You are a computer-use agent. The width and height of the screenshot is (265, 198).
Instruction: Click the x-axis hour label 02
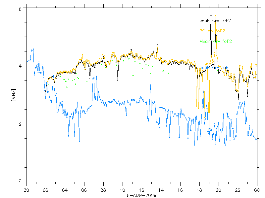point(45,190)
